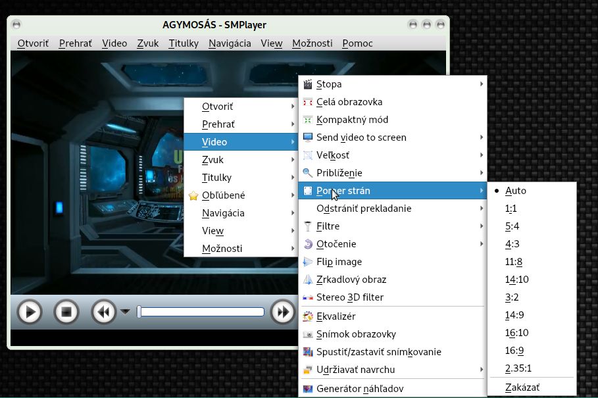Open the Titulky menu in menu bar
The height and width of the screenshot is (398, 598).
click(x=184, y=43)
